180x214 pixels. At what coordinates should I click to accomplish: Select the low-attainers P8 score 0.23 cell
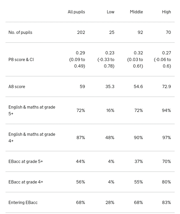point(106,59)
